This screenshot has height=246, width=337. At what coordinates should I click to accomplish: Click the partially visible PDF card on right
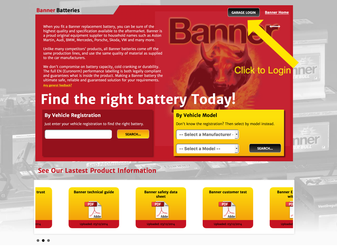[x=281, y=207]
